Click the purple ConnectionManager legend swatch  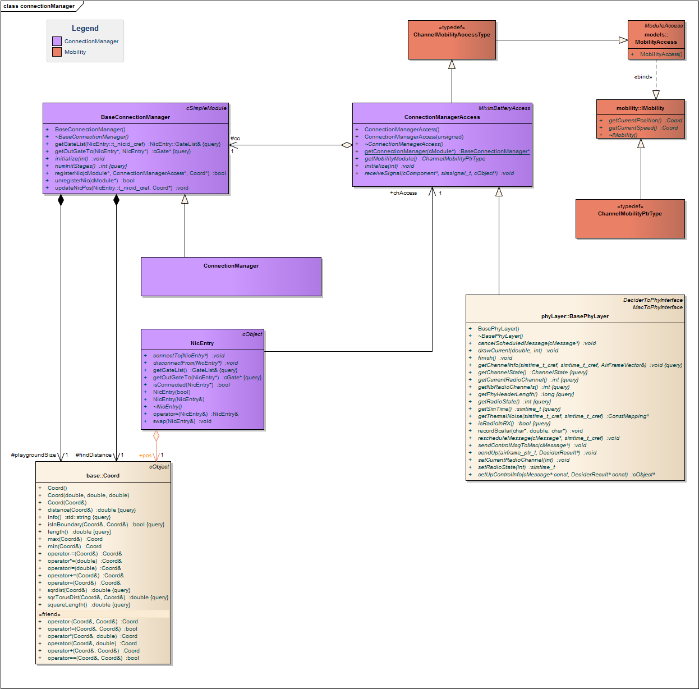(57, 41)
